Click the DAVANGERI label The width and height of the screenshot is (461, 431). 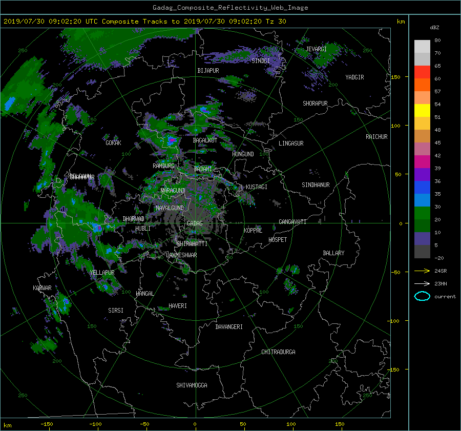coord(229,327)
